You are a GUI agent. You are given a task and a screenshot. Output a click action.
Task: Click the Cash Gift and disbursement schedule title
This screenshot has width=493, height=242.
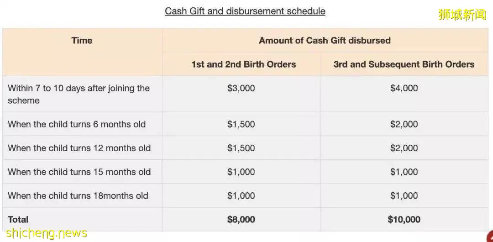pyautogui.click(x=245, y=11)
